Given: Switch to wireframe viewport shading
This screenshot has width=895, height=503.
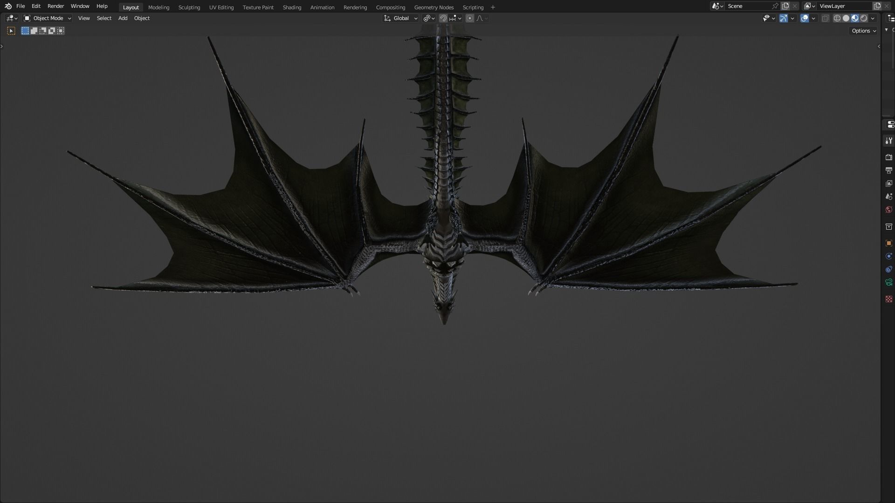Looking at the screenshot, I should pos(837,18).
